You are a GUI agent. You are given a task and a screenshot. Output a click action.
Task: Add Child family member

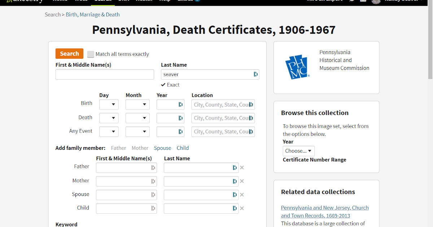183,148
